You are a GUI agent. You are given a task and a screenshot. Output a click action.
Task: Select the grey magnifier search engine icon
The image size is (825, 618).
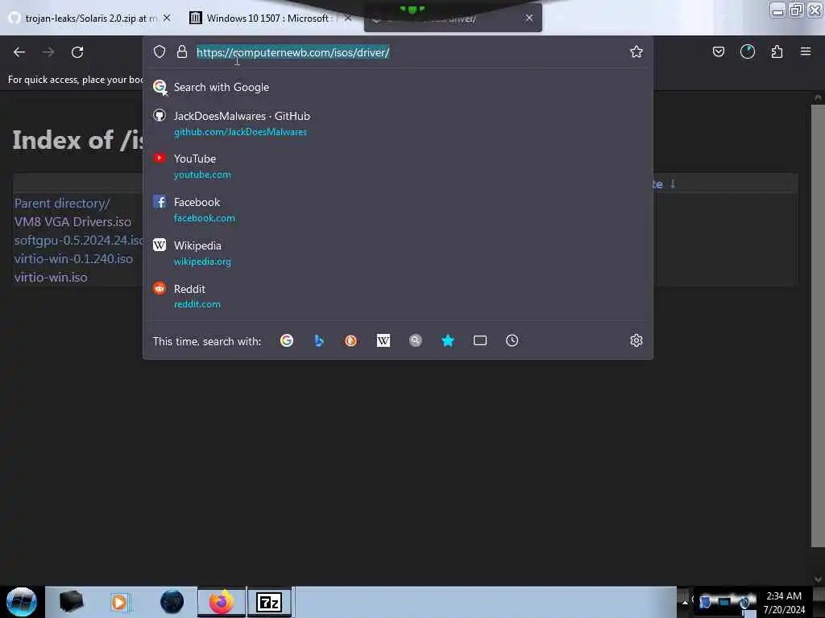(x=416, y=340)
